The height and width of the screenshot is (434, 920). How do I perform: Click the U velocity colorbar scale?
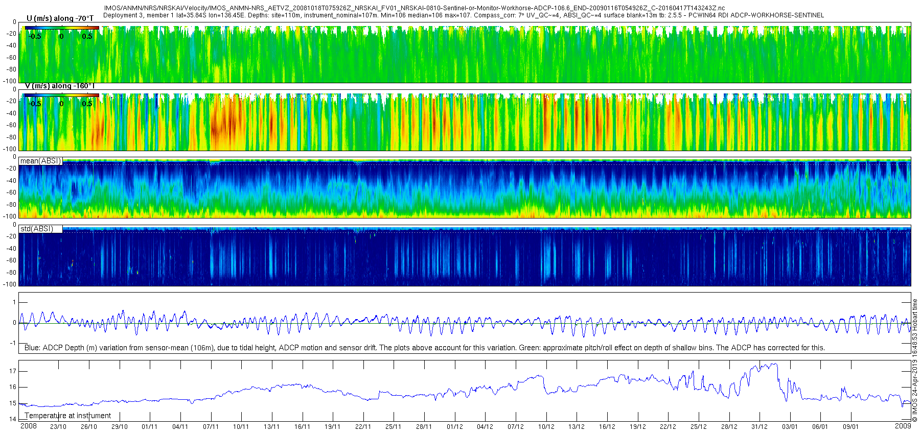click(x=61, y=28)
